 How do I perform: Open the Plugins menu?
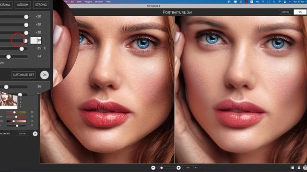click(88, 1)
